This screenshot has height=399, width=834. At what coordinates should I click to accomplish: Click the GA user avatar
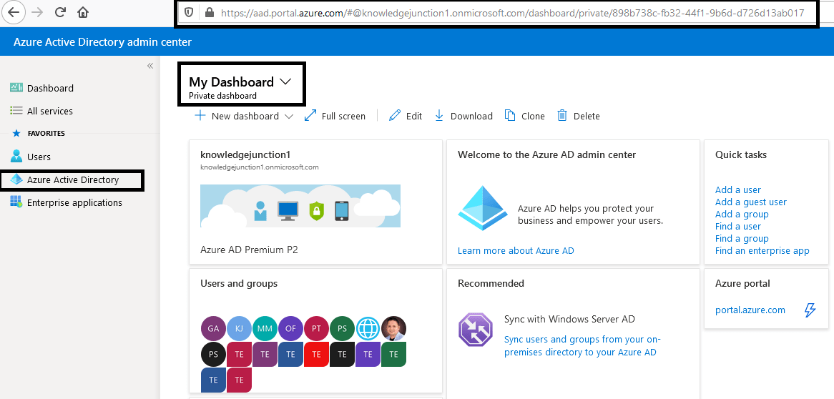click(213, 328)
